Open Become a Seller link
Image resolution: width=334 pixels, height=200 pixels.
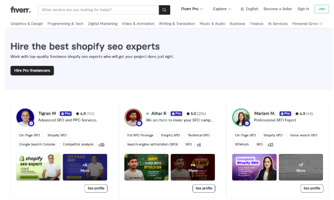coord(278,9)
